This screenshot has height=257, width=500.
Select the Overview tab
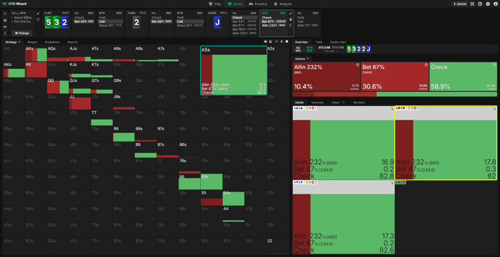coord(301,42)
